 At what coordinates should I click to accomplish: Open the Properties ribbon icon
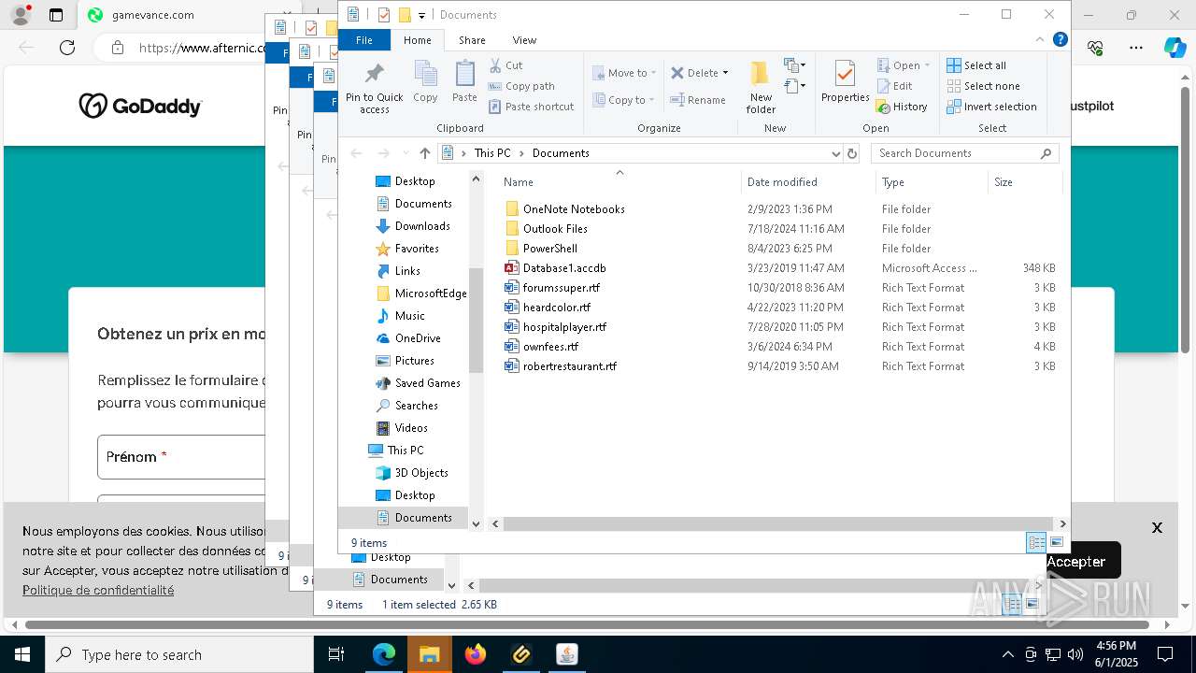[x=845, y=82]
